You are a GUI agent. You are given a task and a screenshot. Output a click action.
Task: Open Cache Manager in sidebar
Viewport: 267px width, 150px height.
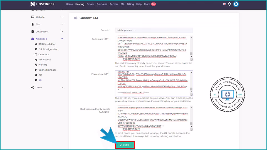click(47, 70)
